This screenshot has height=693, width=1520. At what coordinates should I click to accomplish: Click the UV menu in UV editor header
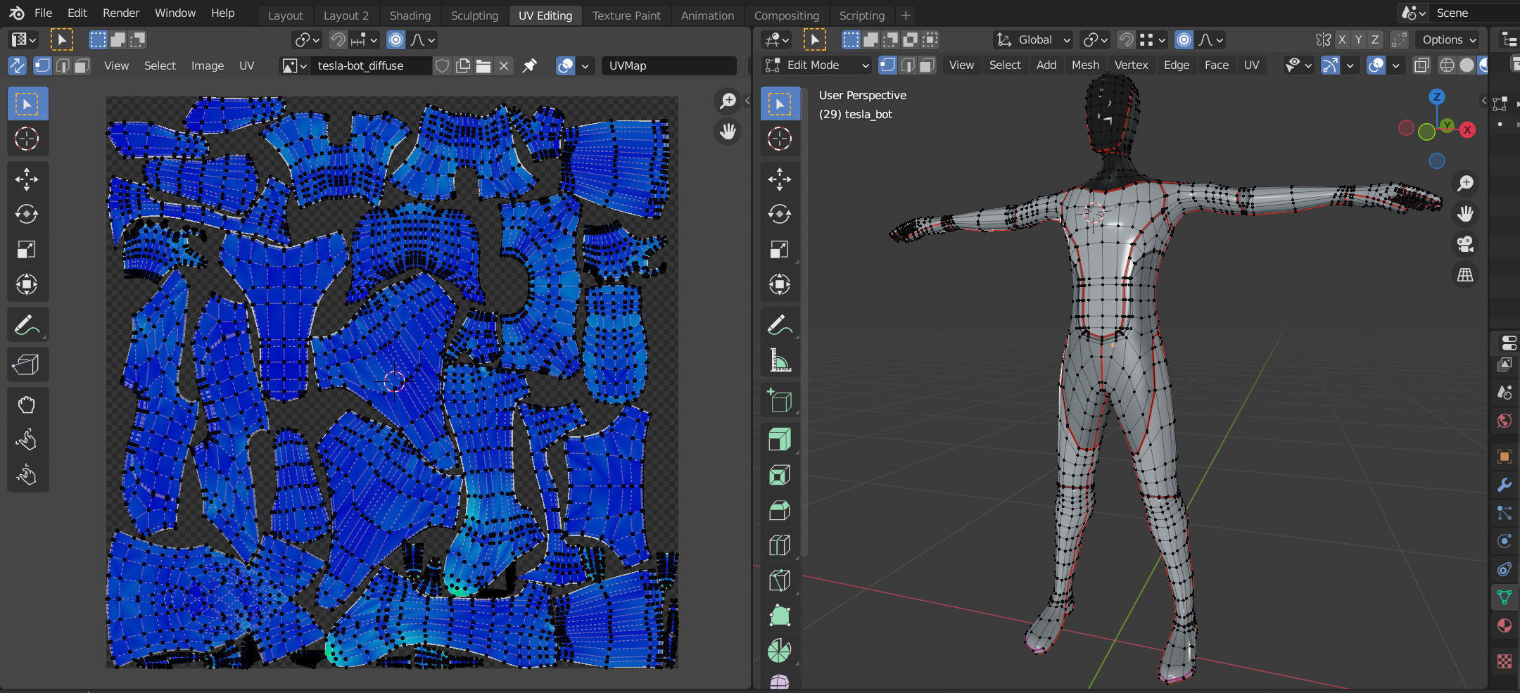tap(246, 65)
